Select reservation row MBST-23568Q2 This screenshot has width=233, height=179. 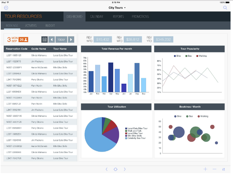click(x=40, y=146)
